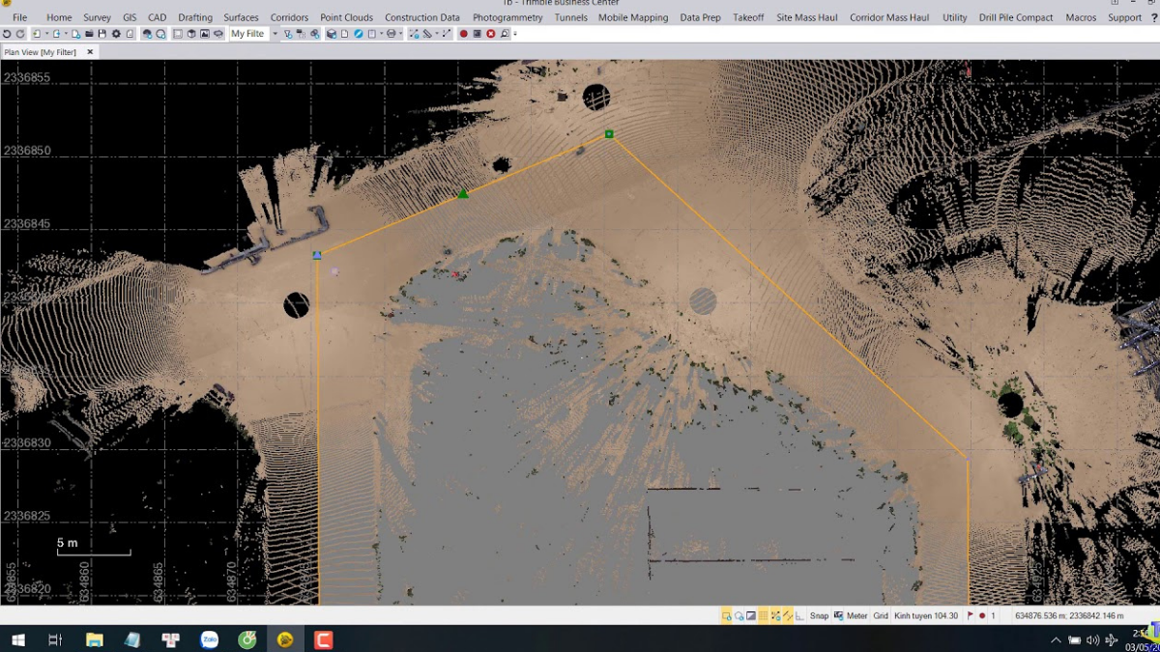The width and height of the screenshot is (1160, 652).
Task: Click Kinh tuyen 104.30 coordinate system label
Action: coord(926,615)
